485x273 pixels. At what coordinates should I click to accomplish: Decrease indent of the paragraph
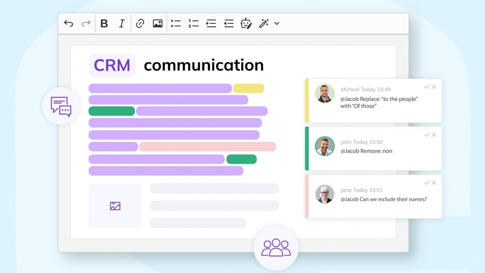tap(229, 23)
